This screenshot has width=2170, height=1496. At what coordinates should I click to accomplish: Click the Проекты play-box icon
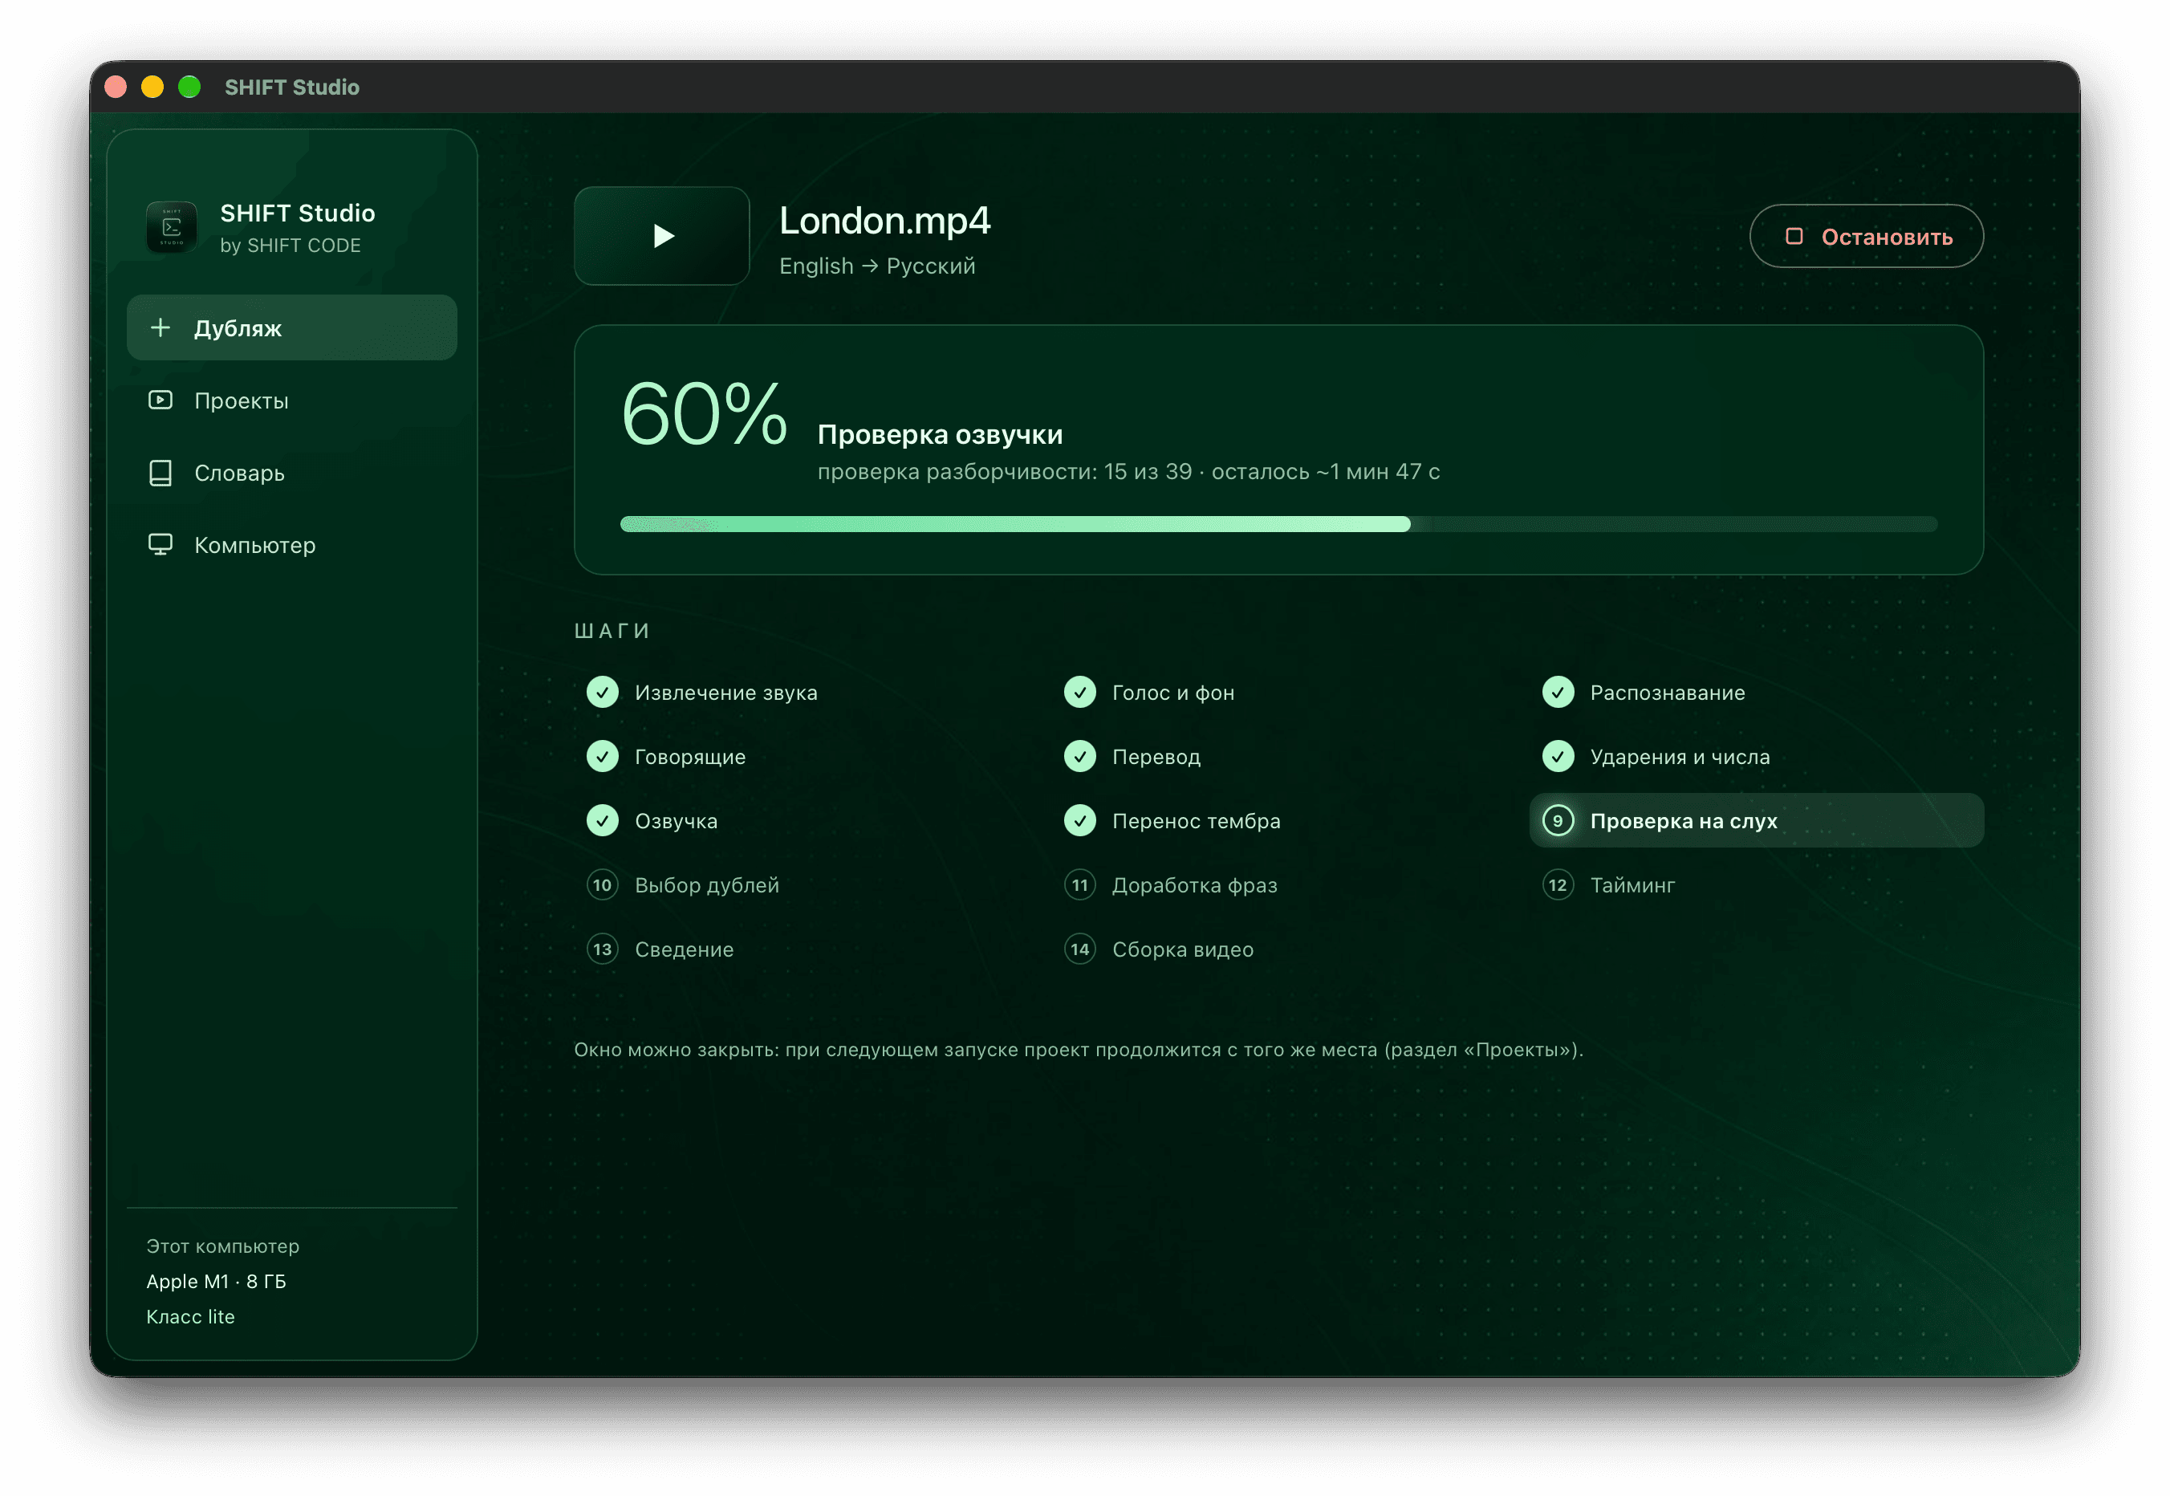click(161, 400)
